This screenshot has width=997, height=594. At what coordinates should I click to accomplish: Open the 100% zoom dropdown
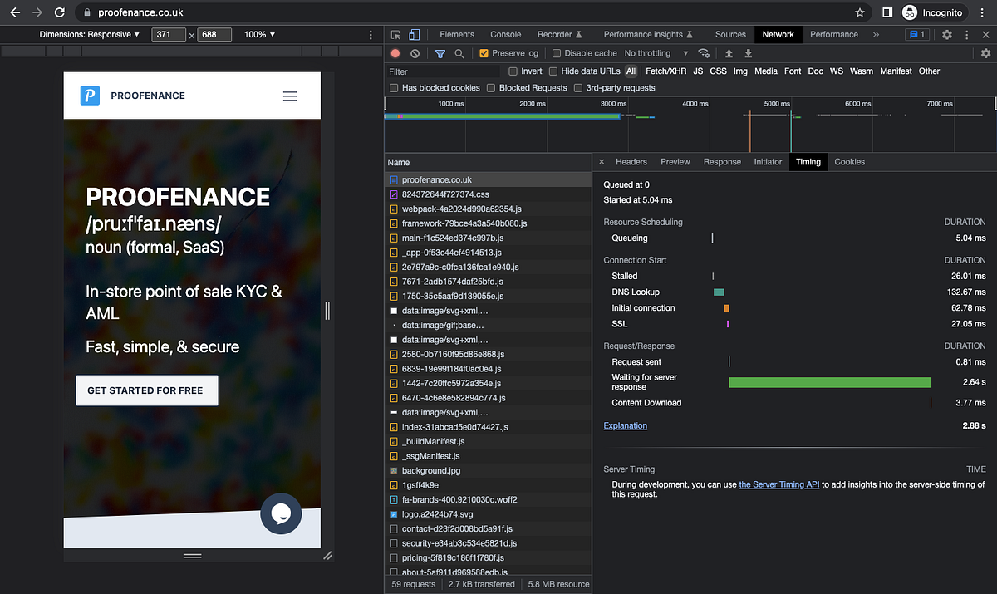[259, 34]
